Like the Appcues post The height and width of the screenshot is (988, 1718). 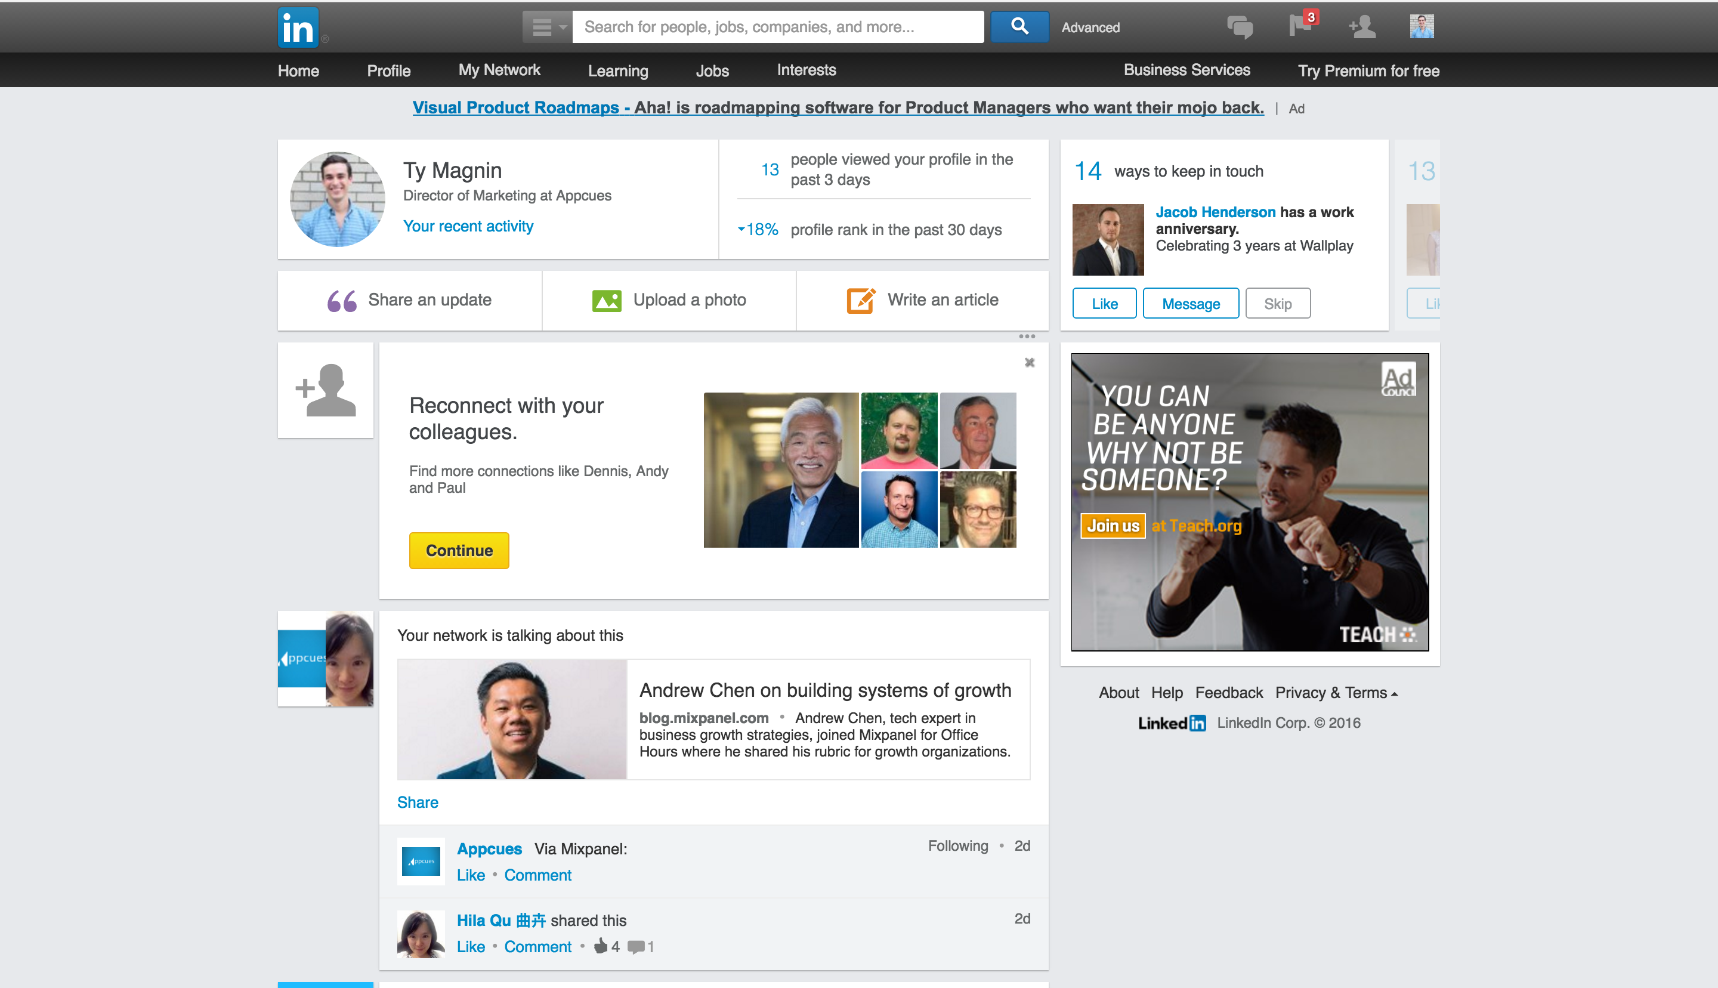[471, 875]
